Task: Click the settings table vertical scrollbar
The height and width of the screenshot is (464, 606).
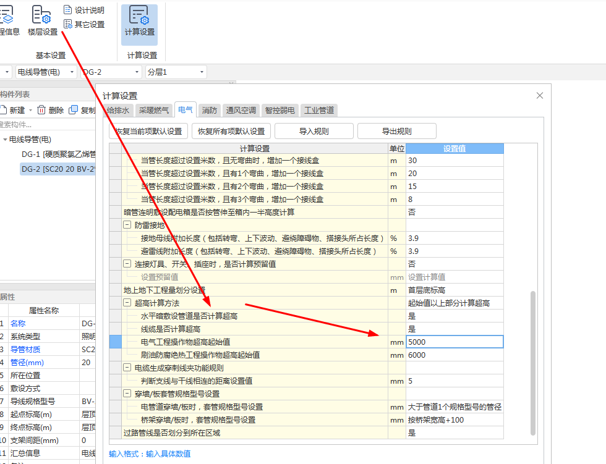Action: (x=533, y=363)
